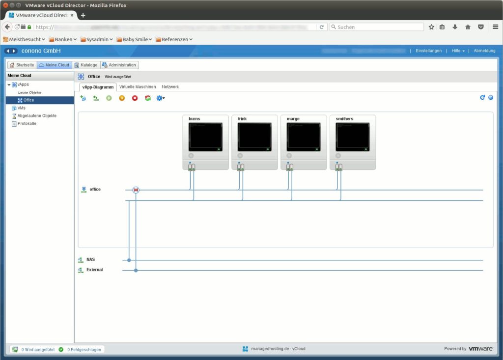Open the Firefox hamburger menu

coord(495,27)
